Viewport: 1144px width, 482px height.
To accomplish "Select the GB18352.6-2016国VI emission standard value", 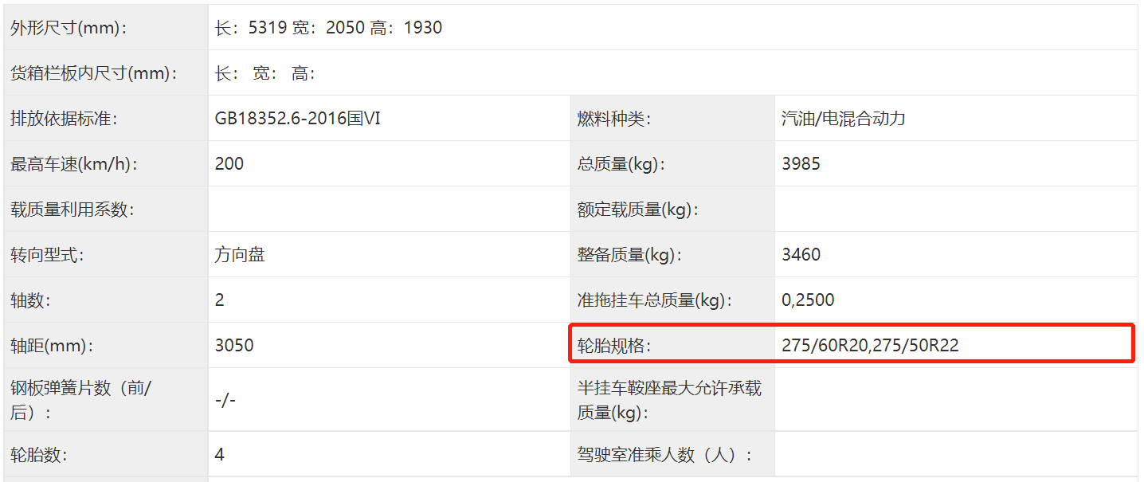I will click(x=297, y=119).
